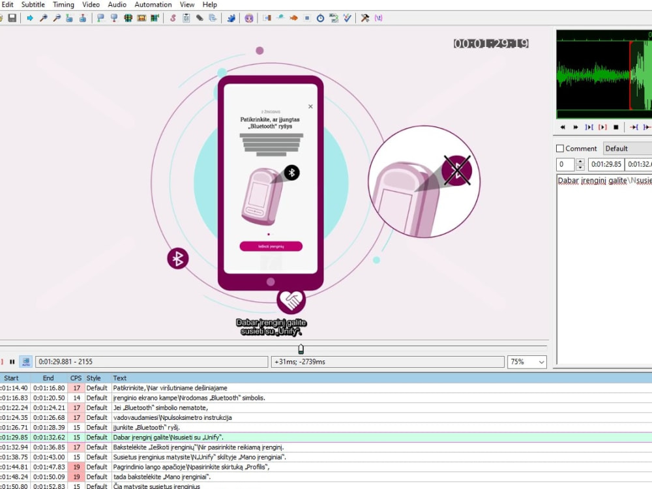Image resolution: width=652 pixels, height=489 pixels.
Task: Toggle video auto-scroll button
Action: point(26,362)
